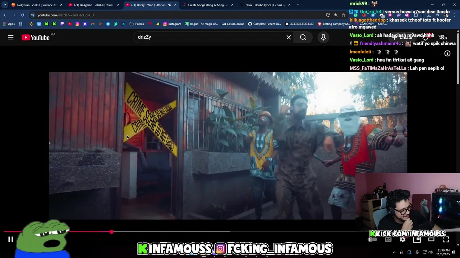Screen dimensions: 460x258
Task: Switch to 'Dollypran - 20B13 (Soufiane Az' tab
Action: pyautogui.click(x=37, y=5)
